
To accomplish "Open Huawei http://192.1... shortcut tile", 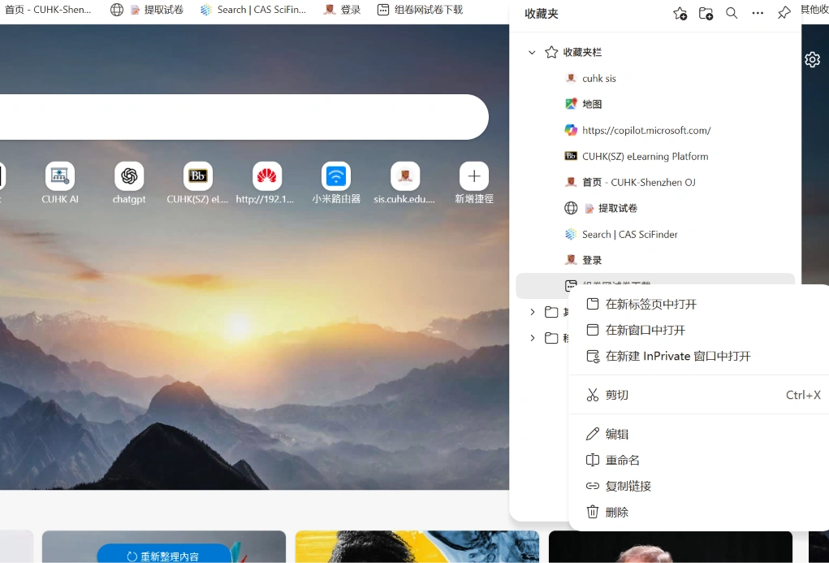I will 266,183.
